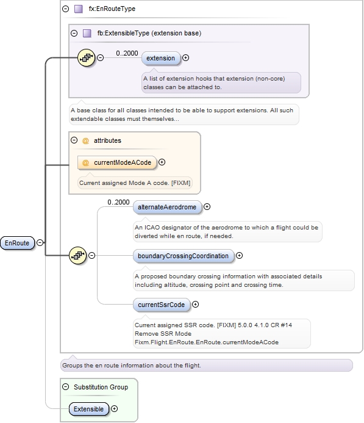Expand the currentModeACode attribute details
This screenshot has height=423, width=364.
162,162
